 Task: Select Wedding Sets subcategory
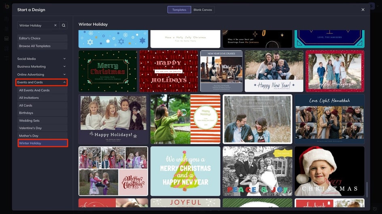pos(42,121)
